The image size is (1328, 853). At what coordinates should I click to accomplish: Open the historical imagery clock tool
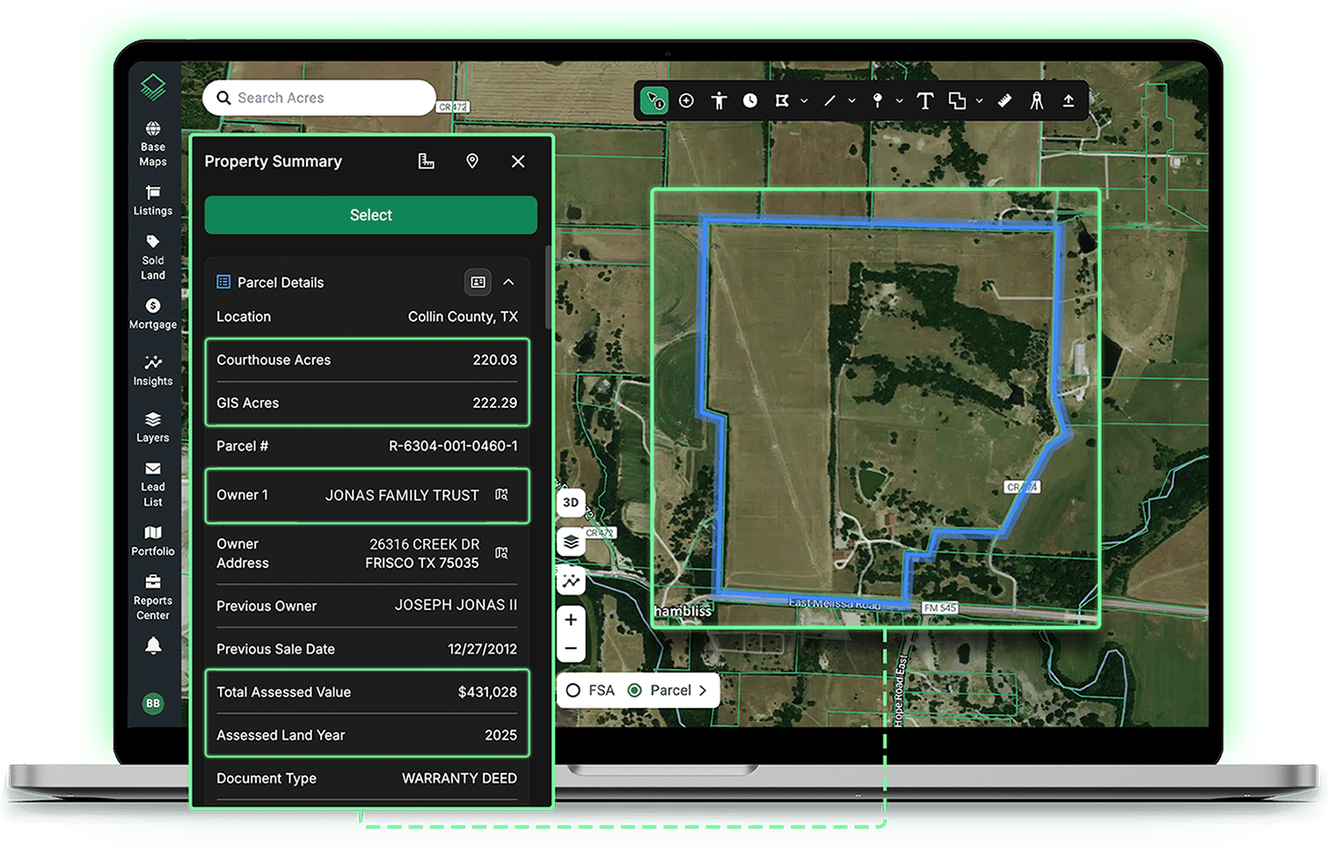coord(750,101)
